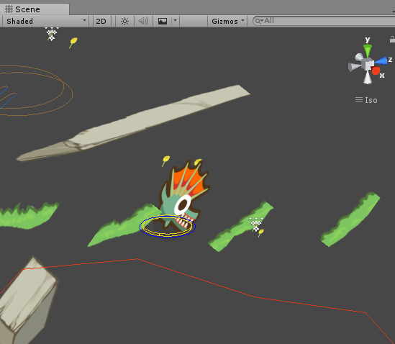This screenshot has width=395, height=344.
Task: Click the blue Z axis cone
Action: click(381, 61)
